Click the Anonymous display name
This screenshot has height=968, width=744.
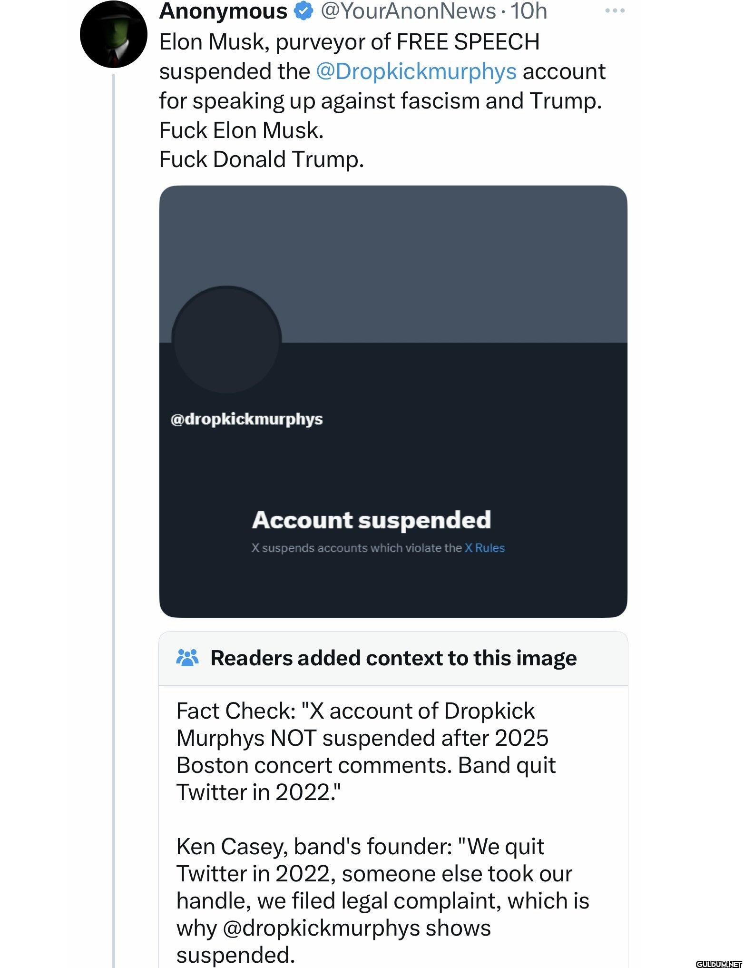tap(223, 10)
